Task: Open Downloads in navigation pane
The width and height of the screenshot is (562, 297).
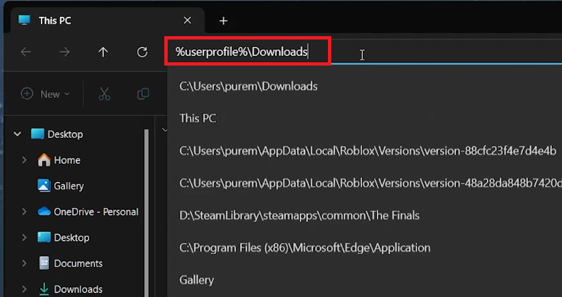Action: pyautogui.click(x=78, y=289)
